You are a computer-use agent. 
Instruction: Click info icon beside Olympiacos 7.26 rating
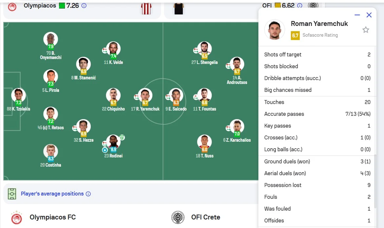84,6
